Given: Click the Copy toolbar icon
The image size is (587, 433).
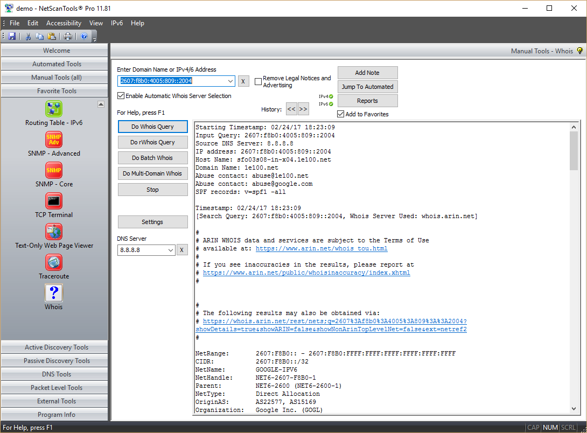Looking at the screenshot, I should tap(40, 36).
